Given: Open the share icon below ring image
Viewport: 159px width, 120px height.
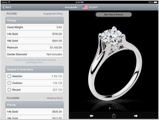Looking at the screenshot, I should (x=114, y=116).
